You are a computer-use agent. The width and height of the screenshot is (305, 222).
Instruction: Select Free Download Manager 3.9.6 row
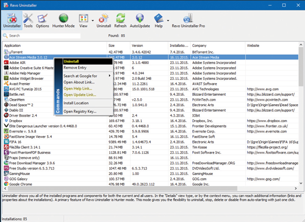[x=151, y=163]
